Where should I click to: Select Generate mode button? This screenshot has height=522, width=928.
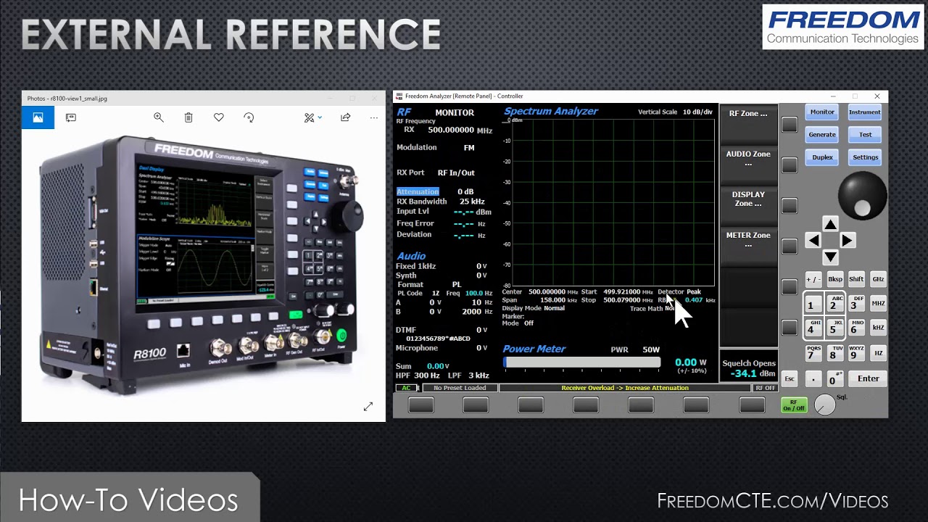point(822,135)
